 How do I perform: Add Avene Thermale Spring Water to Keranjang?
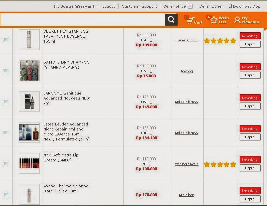(250, 191)
